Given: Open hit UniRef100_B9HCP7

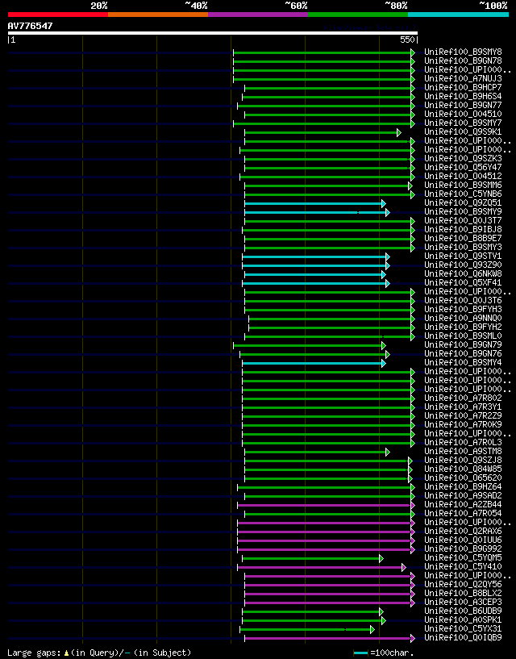Looking at the screenshot, I should pos(463,87).
